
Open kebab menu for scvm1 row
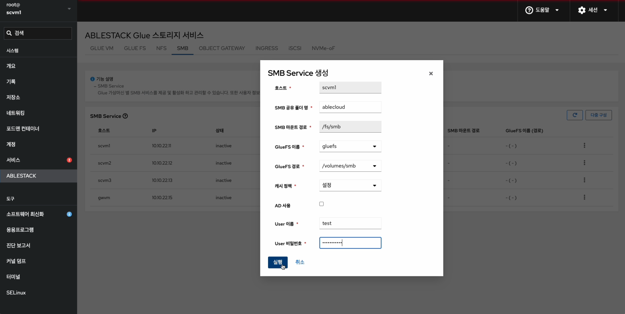584,146
